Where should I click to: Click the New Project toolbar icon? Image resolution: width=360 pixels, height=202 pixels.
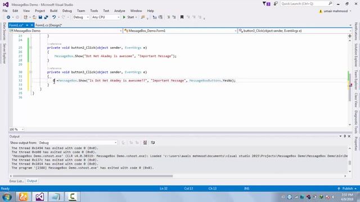(25, 17)
